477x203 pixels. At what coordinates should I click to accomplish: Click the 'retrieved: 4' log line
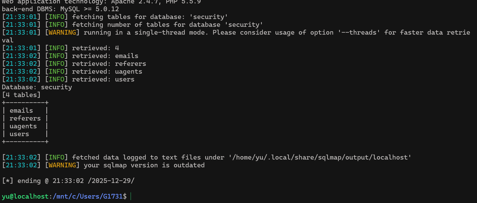tap(95, 48)
